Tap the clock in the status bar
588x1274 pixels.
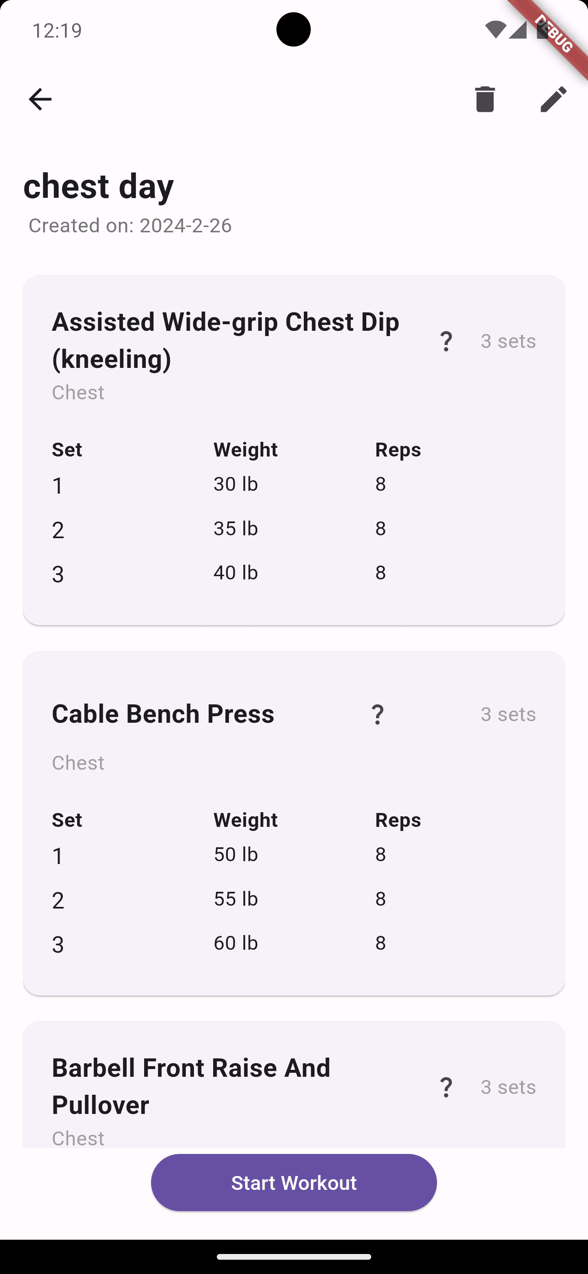[x=57, y=30]
